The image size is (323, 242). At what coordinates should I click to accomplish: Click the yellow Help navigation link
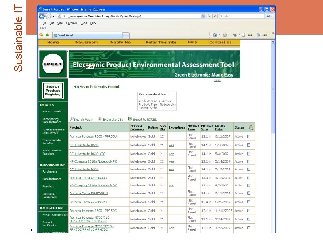pos(192,42)
